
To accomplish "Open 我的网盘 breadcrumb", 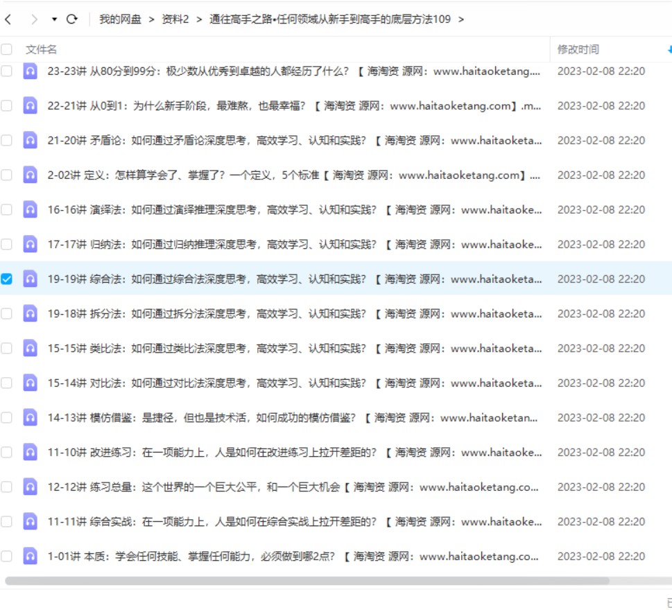I will pyautogui.click(x=120, y=19).
